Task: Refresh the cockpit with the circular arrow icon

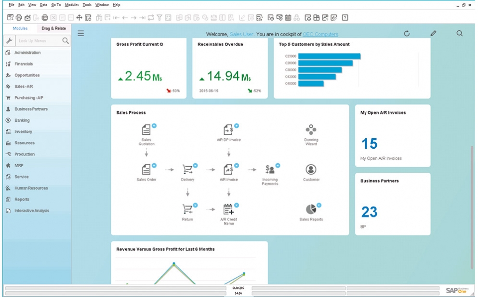Action: tap(408, 33)
